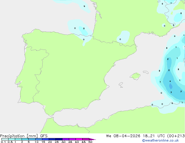The image size is (185, 143).
Task: Click the 'We 08-04-2026' date text
Action: tap(123, 136)
